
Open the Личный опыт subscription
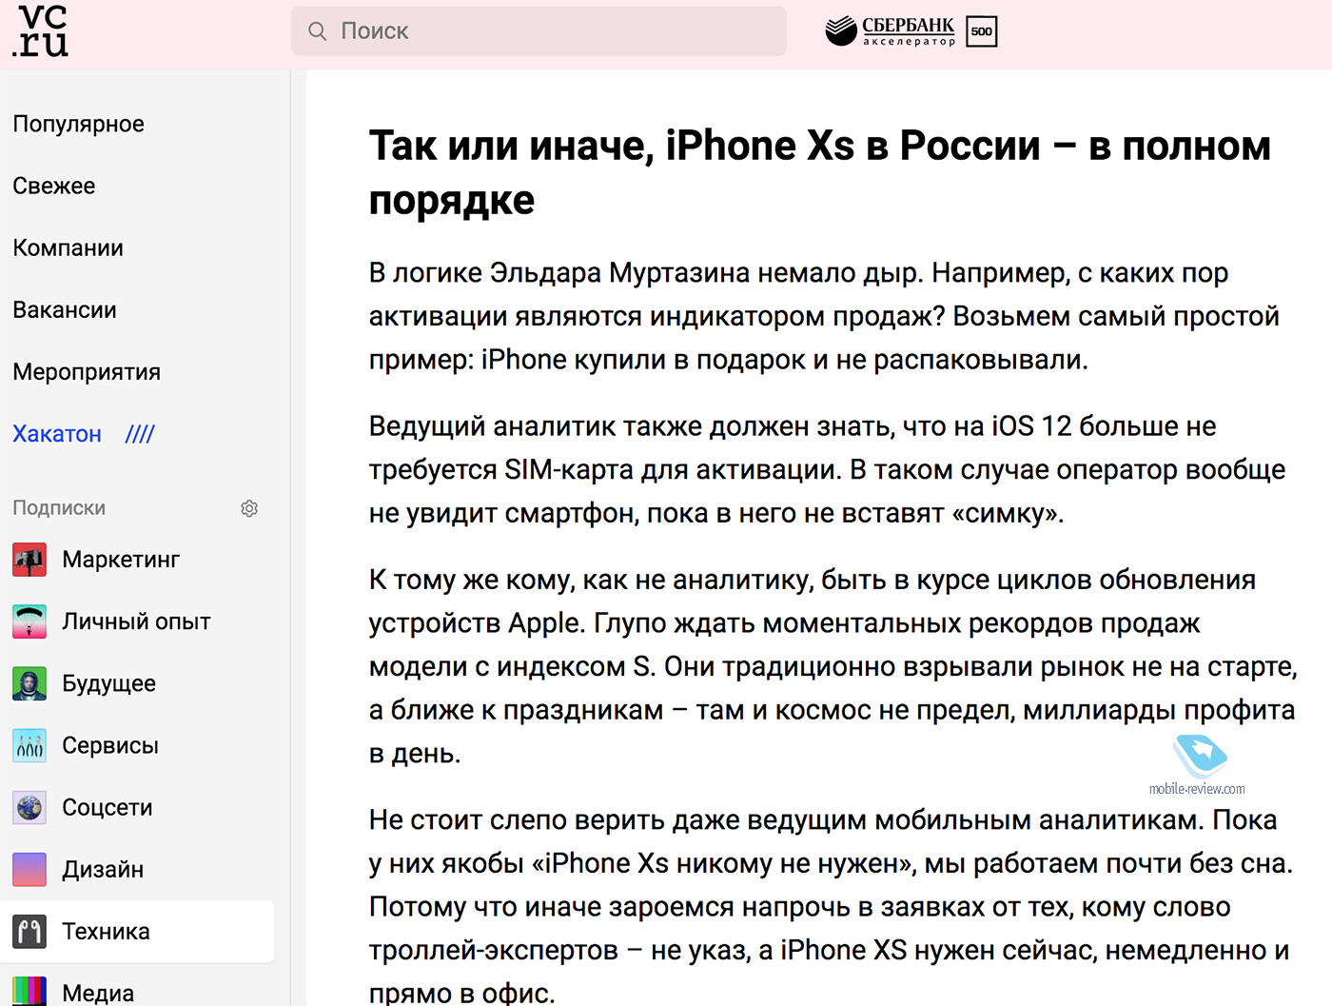pos(136,621)
